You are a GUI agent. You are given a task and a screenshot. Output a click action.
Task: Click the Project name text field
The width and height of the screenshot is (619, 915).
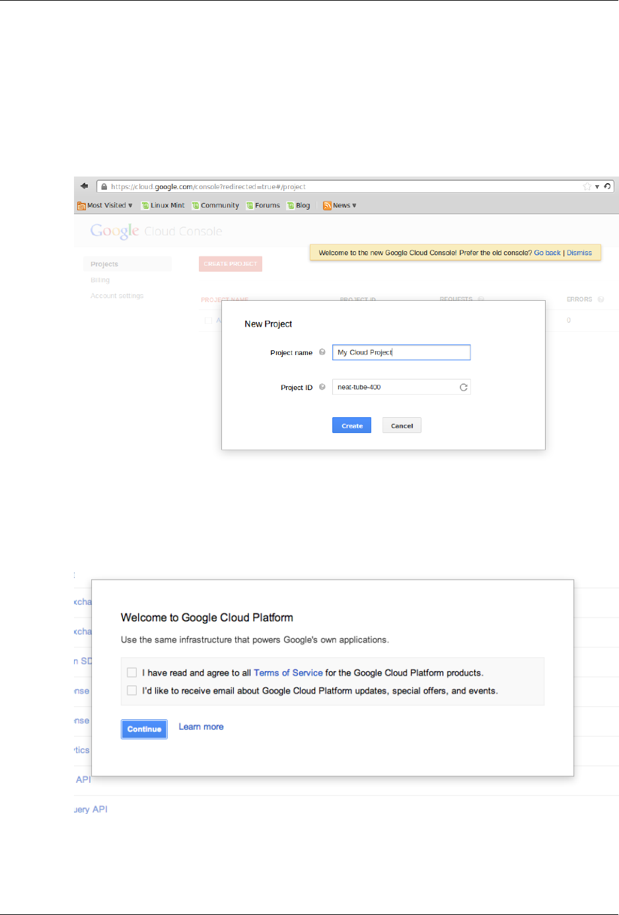click(x=402, y=352)
